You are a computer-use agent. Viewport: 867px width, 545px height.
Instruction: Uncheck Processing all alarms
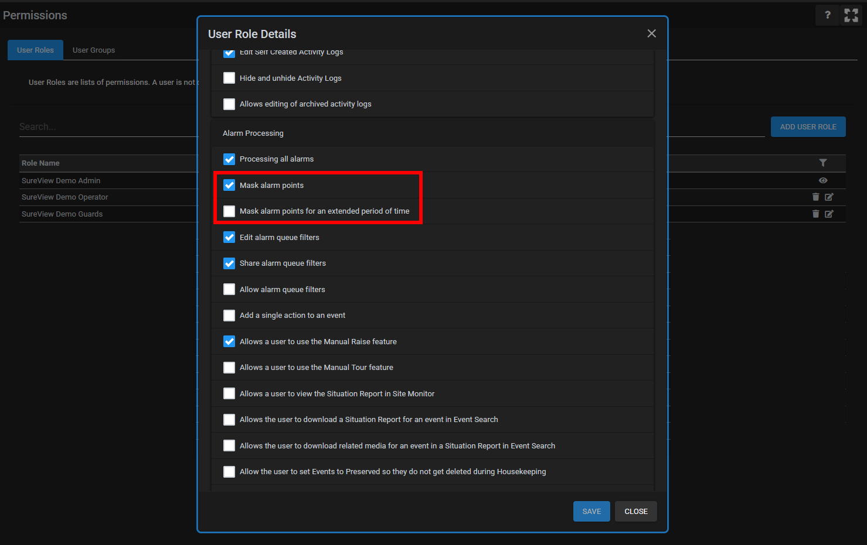point(229,159)
